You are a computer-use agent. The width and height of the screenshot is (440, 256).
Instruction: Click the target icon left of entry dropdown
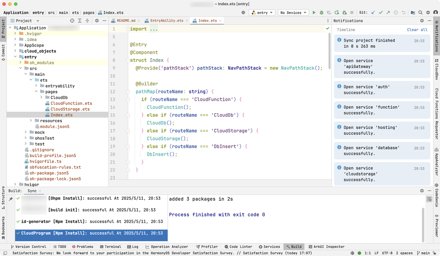[x=243, y=13]
